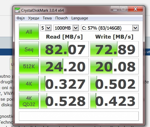The height and width of the screenshot is (127, 150).
Task: Click the empty comment field at the bottom
Action: coord(79,116)
